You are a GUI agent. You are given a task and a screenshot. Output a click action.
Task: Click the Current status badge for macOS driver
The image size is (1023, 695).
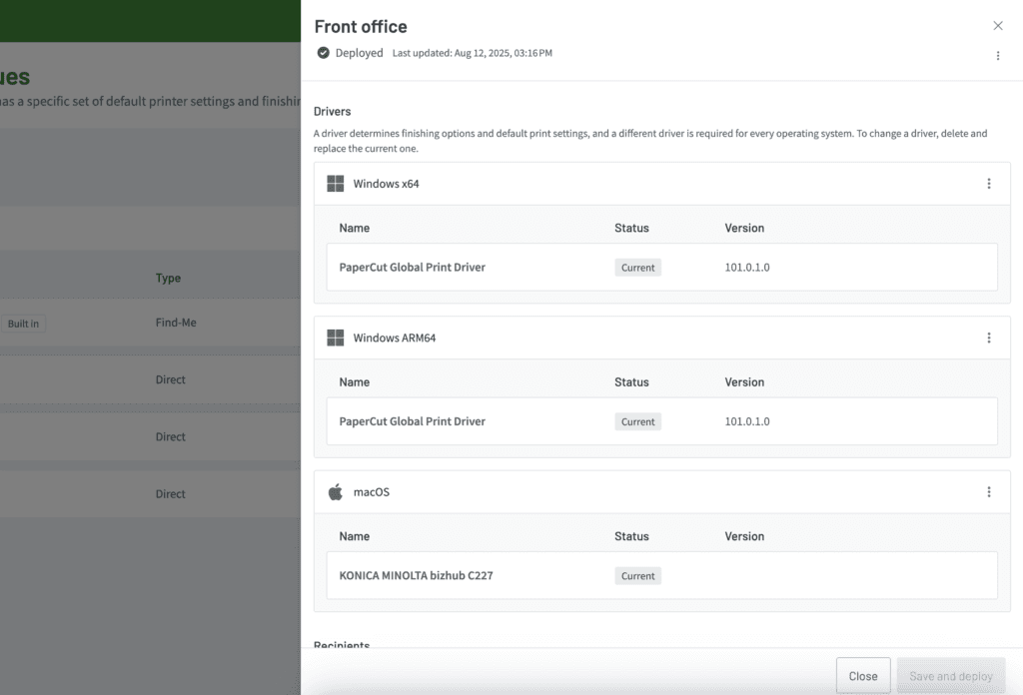click(637, 576)
